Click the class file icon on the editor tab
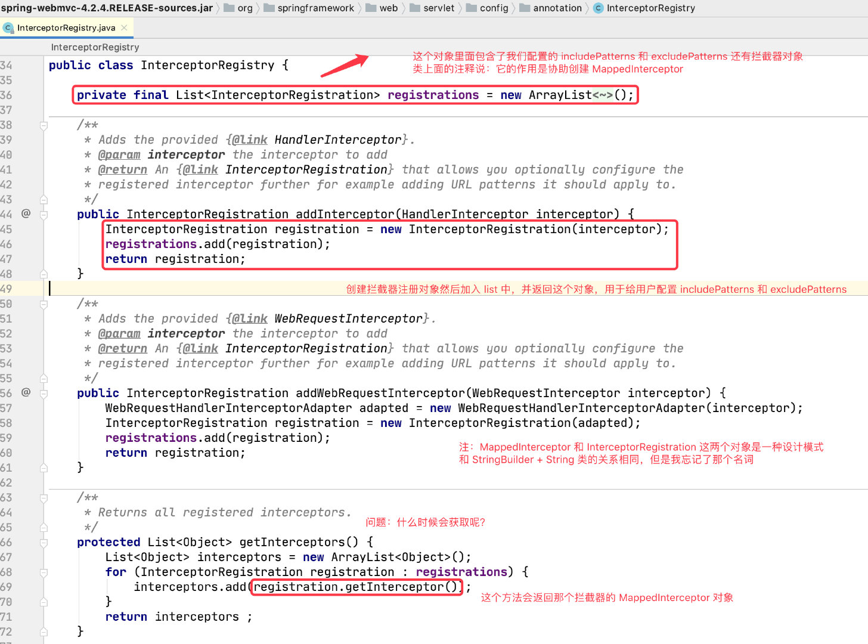The width and height of the screenshot is (868, 644). click(x=8, y=28)
